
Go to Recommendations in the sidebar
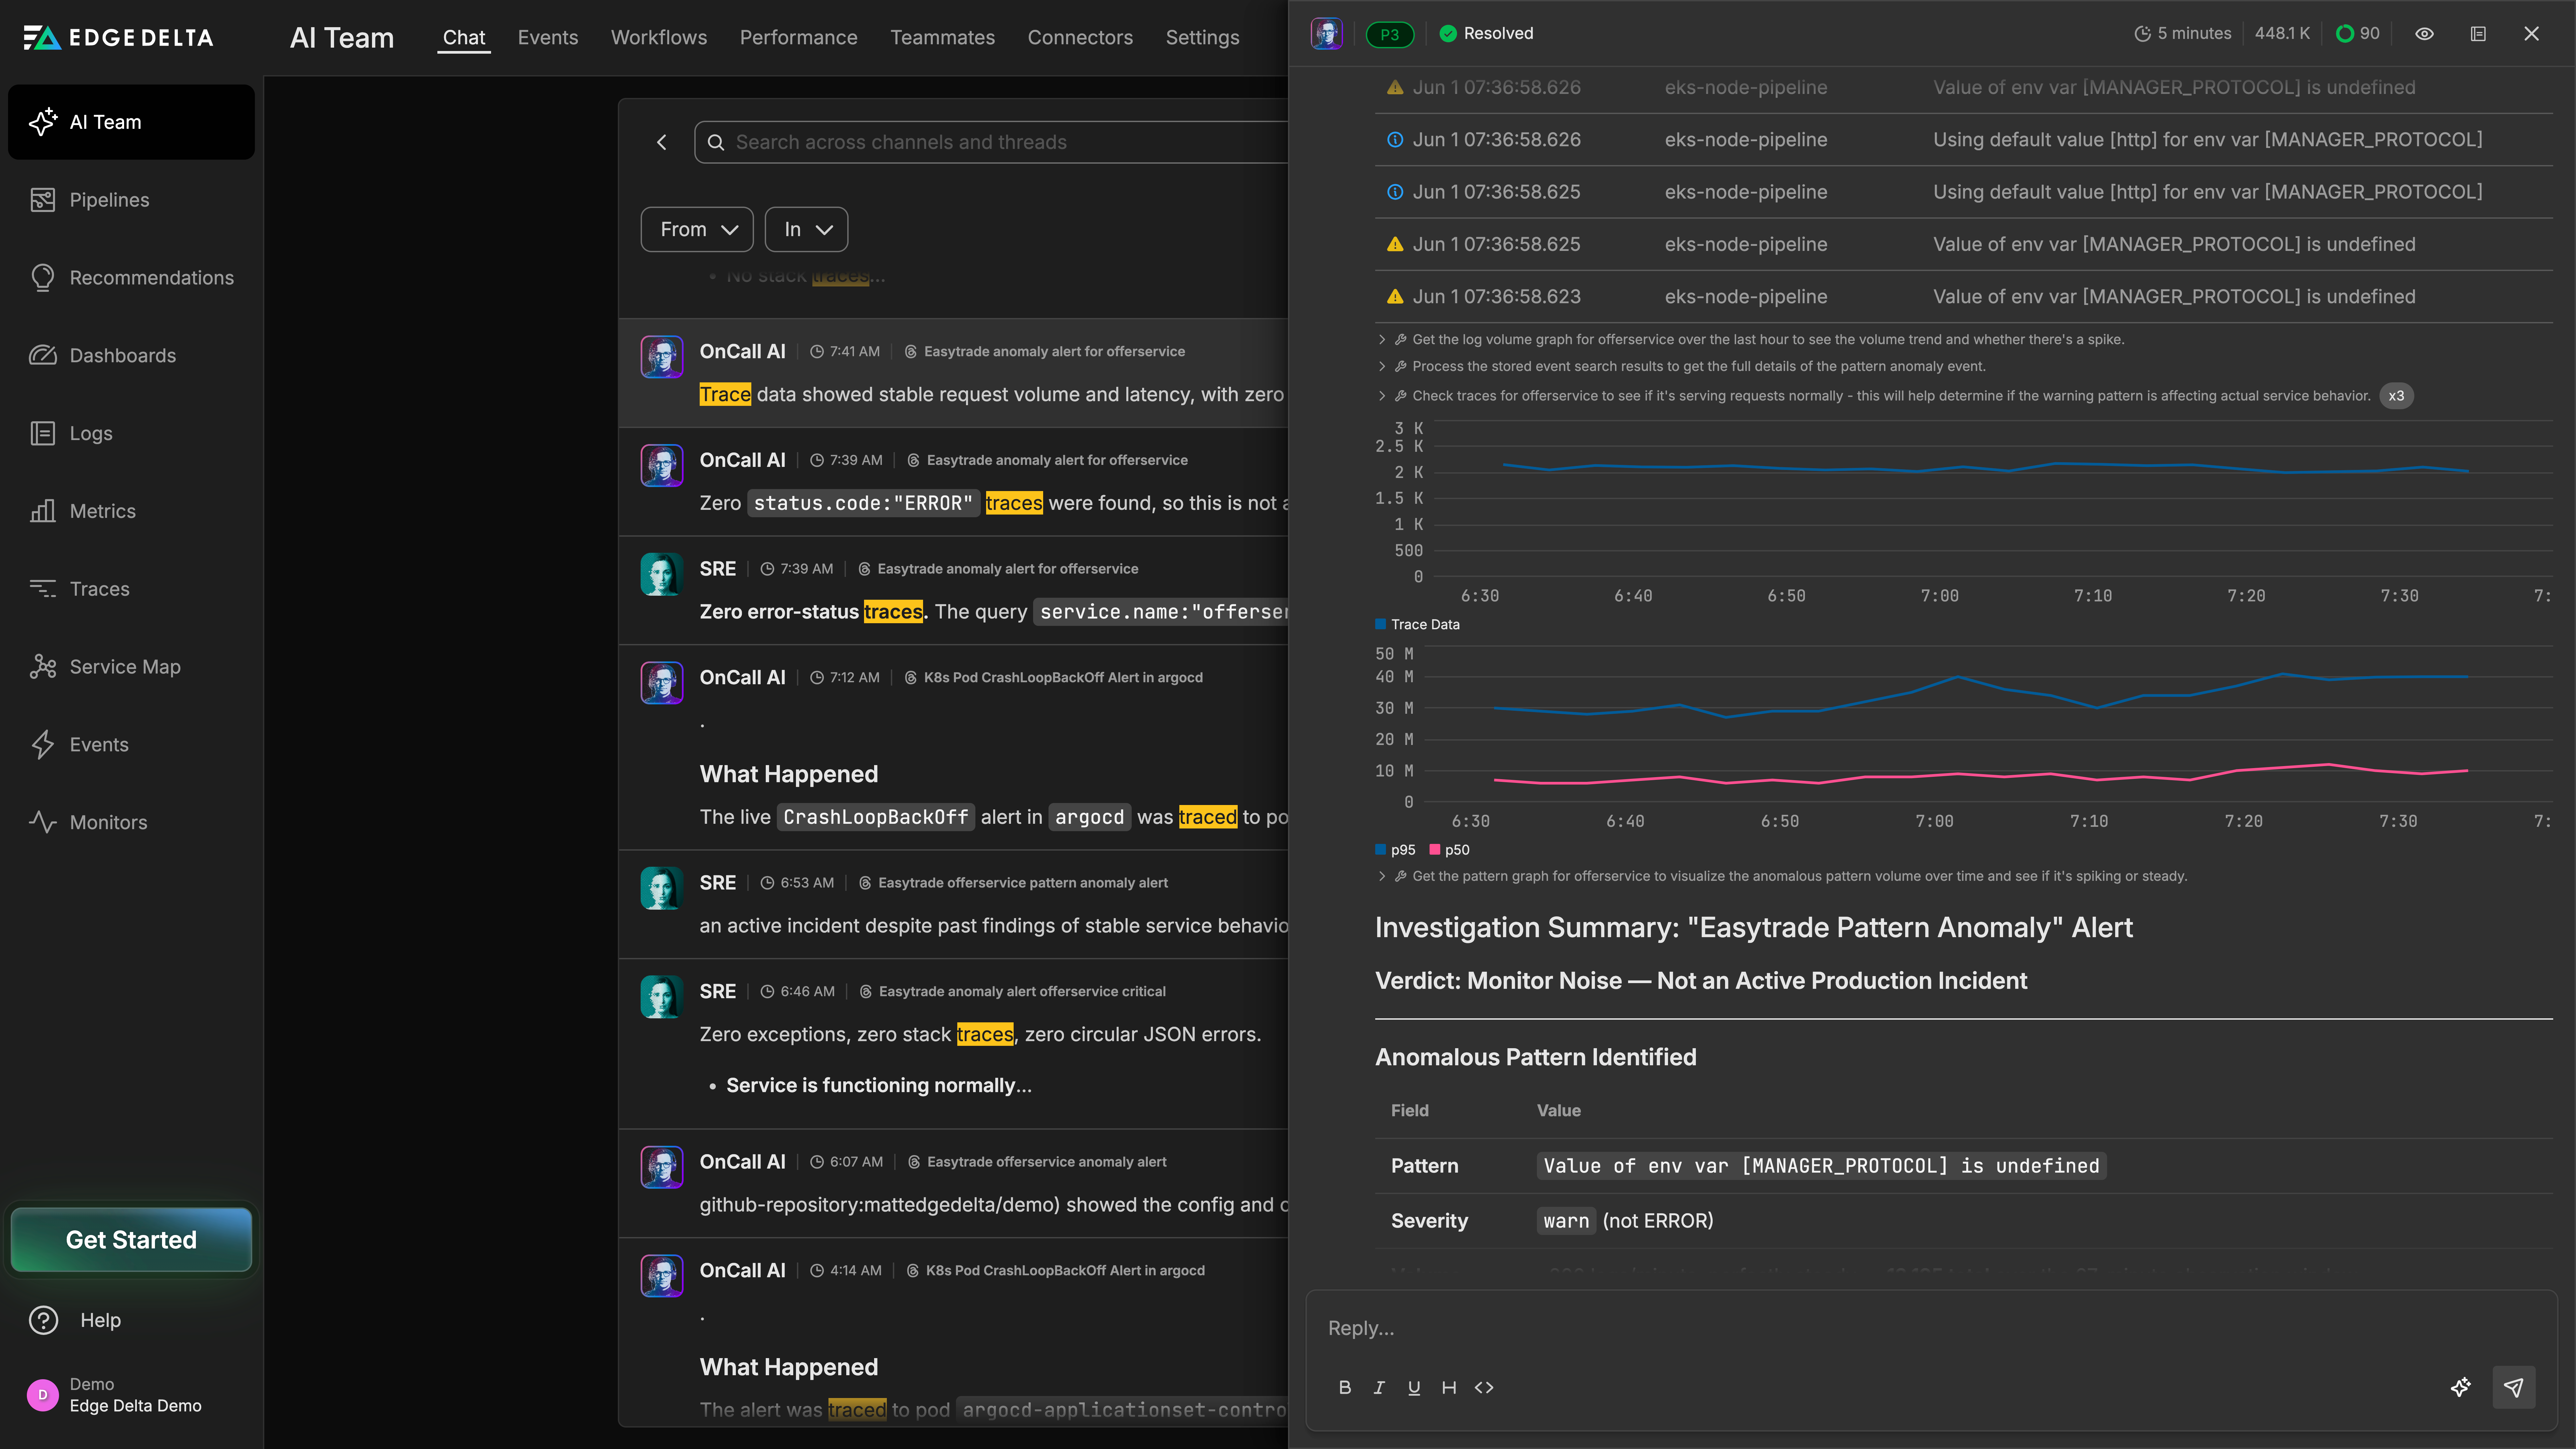131,278
